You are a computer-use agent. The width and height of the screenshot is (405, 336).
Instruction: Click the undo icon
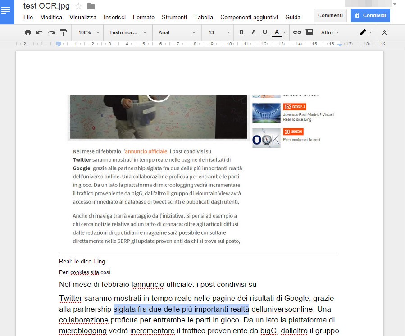40,32
